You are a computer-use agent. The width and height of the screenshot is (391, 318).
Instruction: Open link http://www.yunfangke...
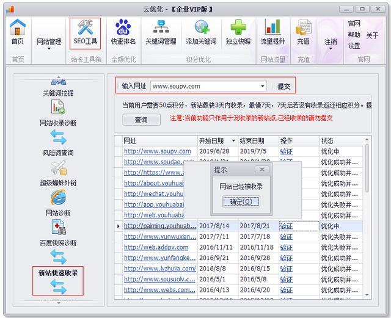pyautogui.click(x=160, y=258)
